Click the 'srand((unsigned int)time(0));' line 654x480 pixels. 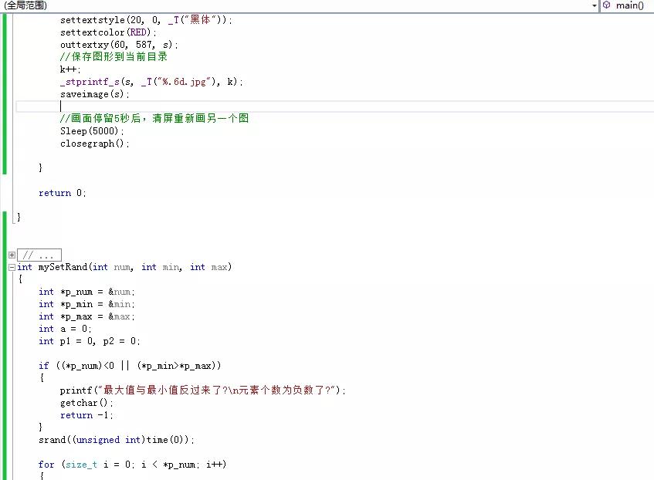[x=117, y=440]
